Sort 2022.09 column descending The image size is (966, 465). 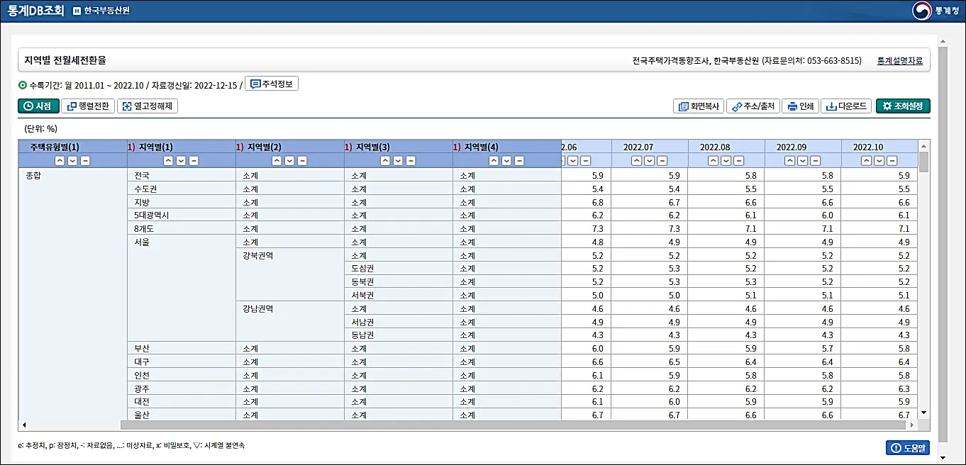click(x=802, y=161)
